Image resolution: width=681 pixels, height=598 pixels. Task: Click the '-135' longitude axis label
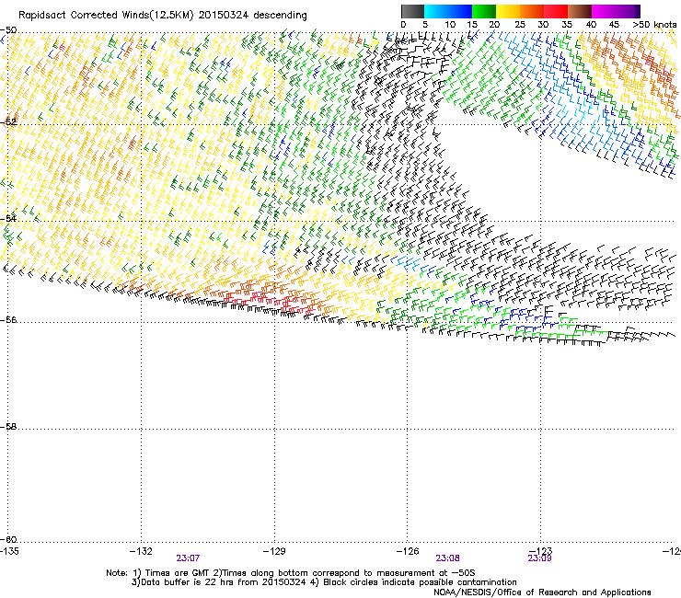click(9, 551)
